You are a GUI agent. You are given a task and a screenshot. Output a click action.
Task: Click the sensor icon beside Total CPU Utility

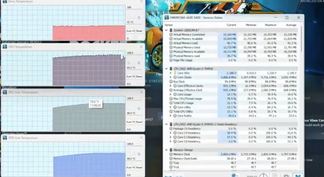click(171, 111)
